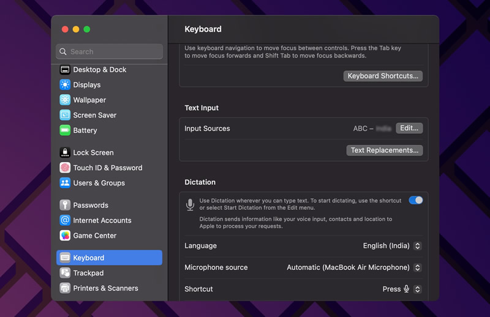Click Edit next to Input Sources

409,128
